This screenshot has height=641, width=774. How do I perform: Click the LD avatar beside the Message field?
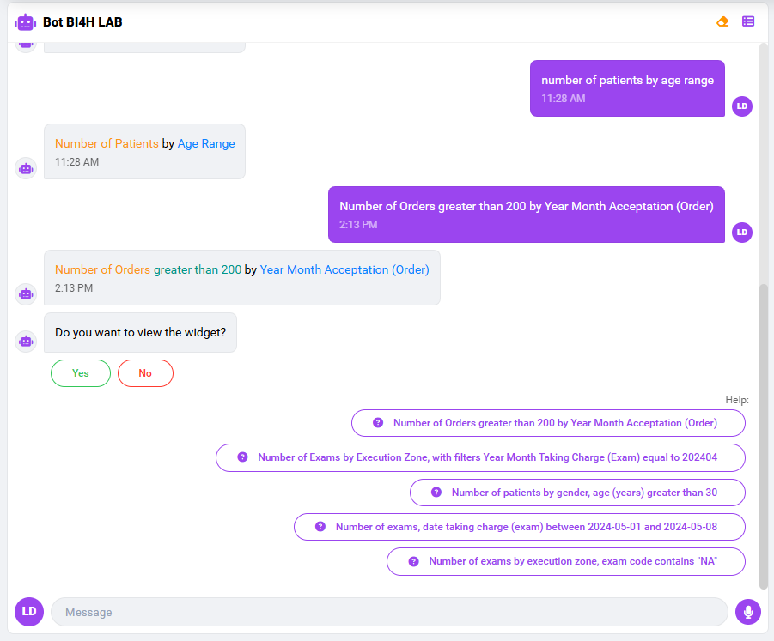29,612
